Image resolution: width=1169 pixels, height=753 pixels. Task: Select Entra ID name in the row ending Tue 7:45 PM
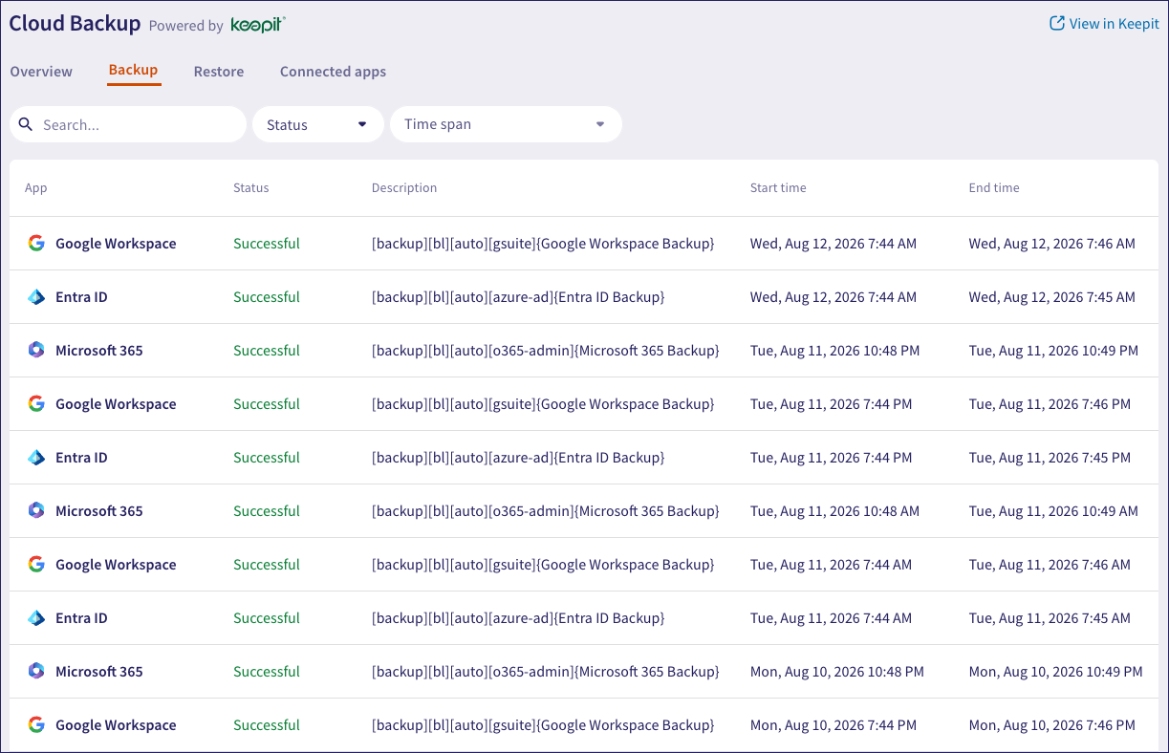click(81, 458)
